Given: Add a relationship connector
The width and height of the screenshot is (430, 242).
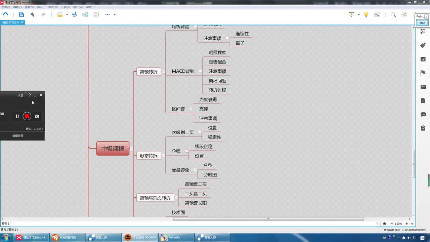Looking at the screenshot, I should (x=74, y=14).
